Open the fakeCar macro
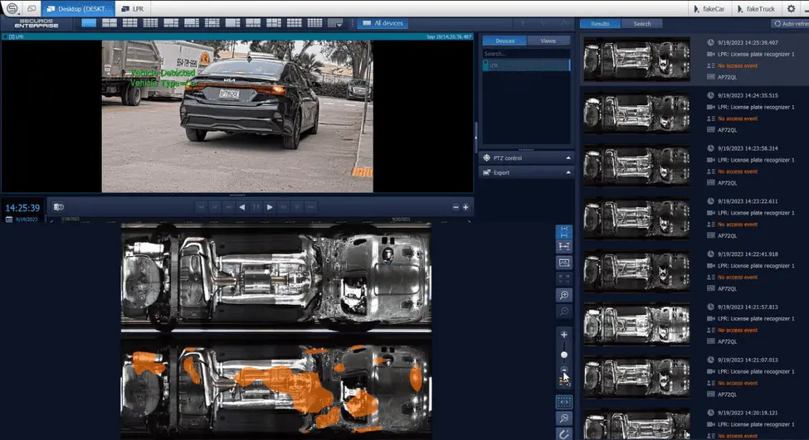 (709, 9)
